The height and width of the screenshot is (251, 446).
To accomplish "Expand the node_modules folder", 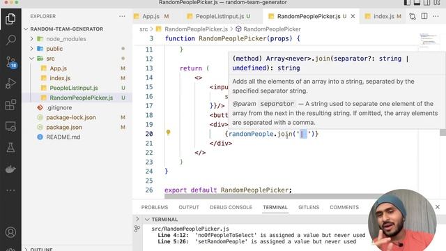I will point(32,39).
